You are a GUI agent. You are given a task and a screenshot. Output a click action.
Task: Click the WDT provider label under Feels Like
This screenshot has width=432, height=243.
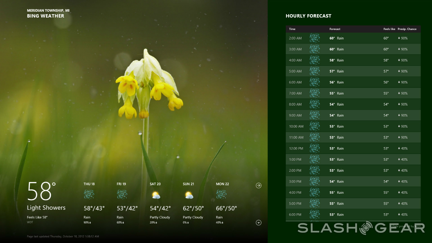pos(30,222)
